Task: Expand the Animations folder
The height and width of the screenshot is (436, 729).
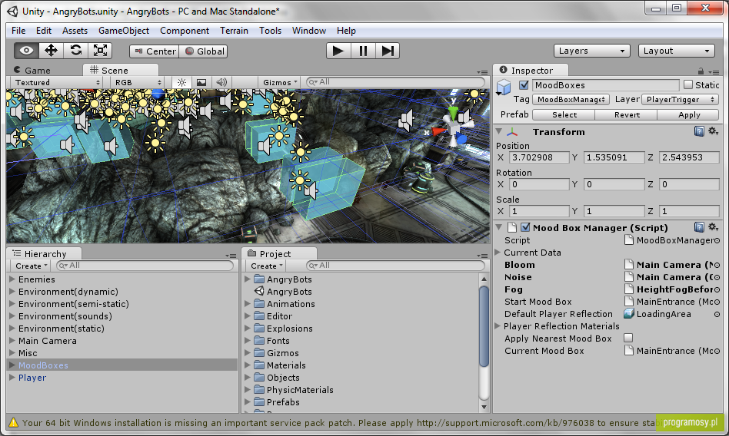Action: click(248, 304)
